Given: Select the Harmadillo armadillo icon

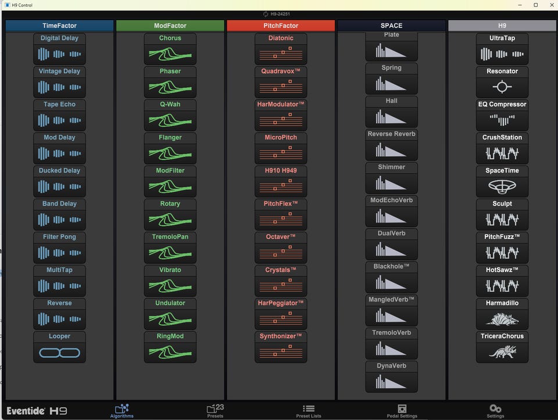Looking at the screenshot, I should pyautogui.click(x=502, y=319).
